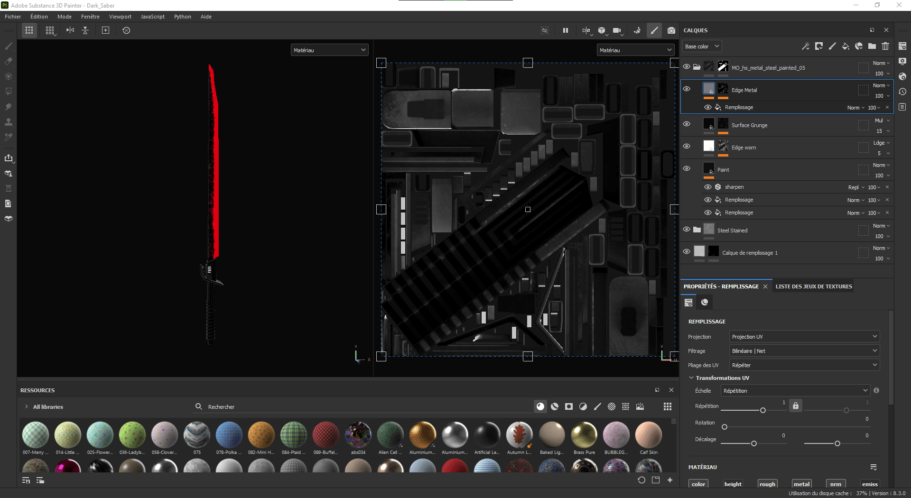Open the Viewport menu
This screenshot has height=498, width=911.
coord(120,17)
